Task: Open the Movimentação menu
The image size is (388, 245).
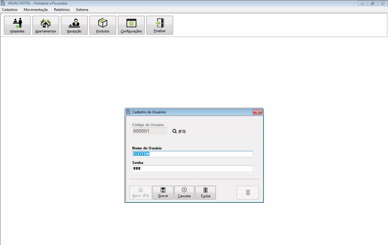Action: click(36, 10)
